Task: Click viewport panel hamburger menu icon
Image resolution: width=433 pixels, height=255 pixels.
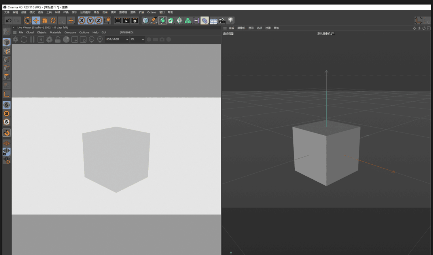Action: pos(225,28)
